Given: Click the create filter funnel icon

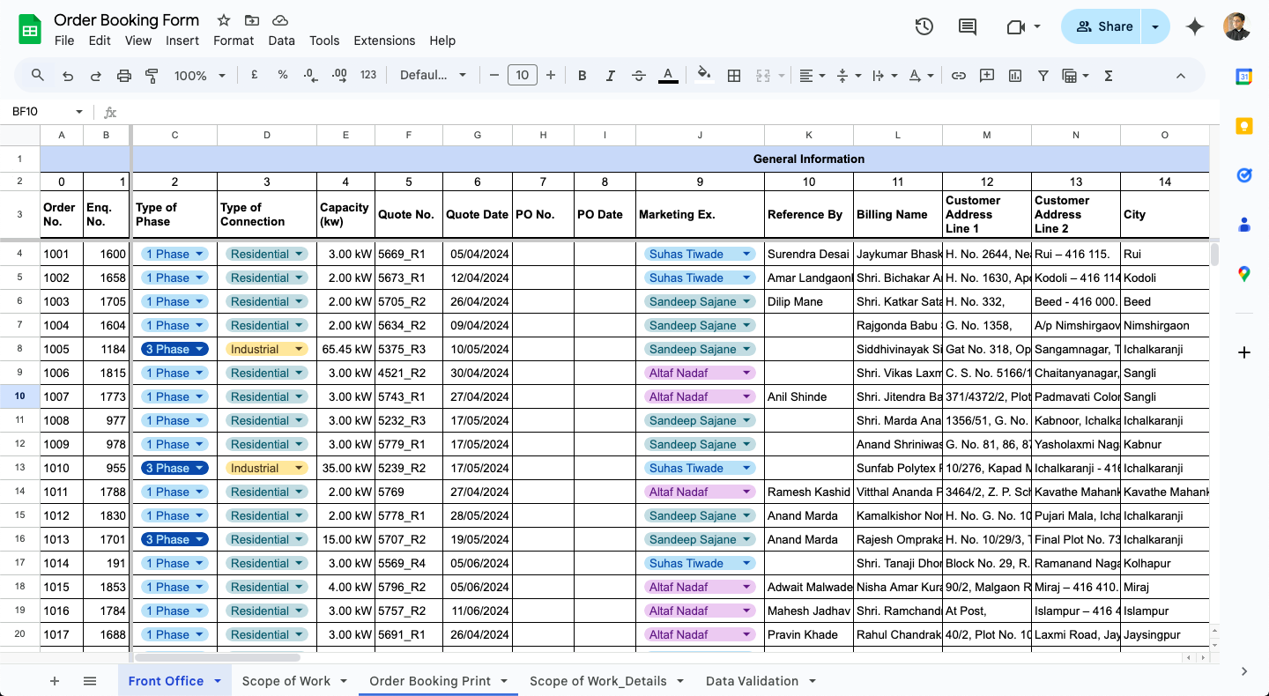Looking at the screenshot, I should [1043, 76].
